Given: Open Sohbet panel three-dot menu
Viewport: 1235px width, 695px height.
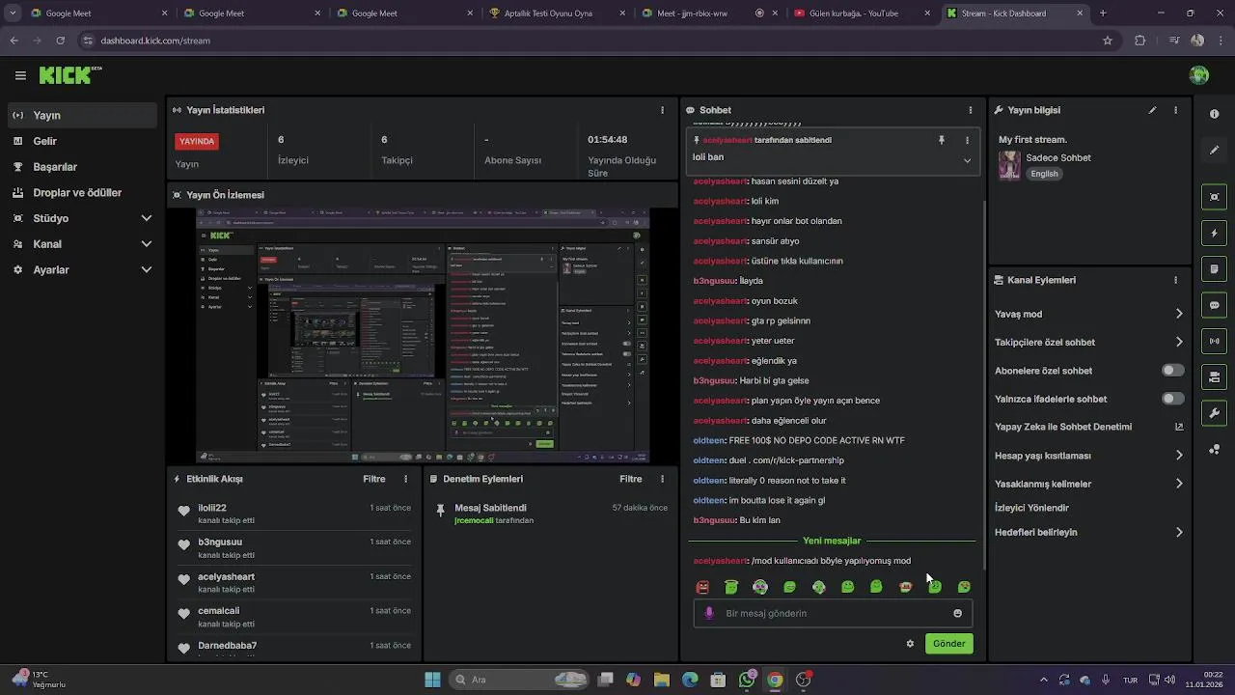Looking at the screenshot, I should (x=971, y=110).
